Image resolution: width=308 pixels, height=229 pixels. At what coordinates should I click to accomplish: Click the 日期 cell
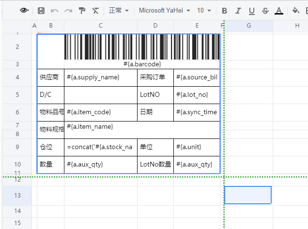[155, 112]
